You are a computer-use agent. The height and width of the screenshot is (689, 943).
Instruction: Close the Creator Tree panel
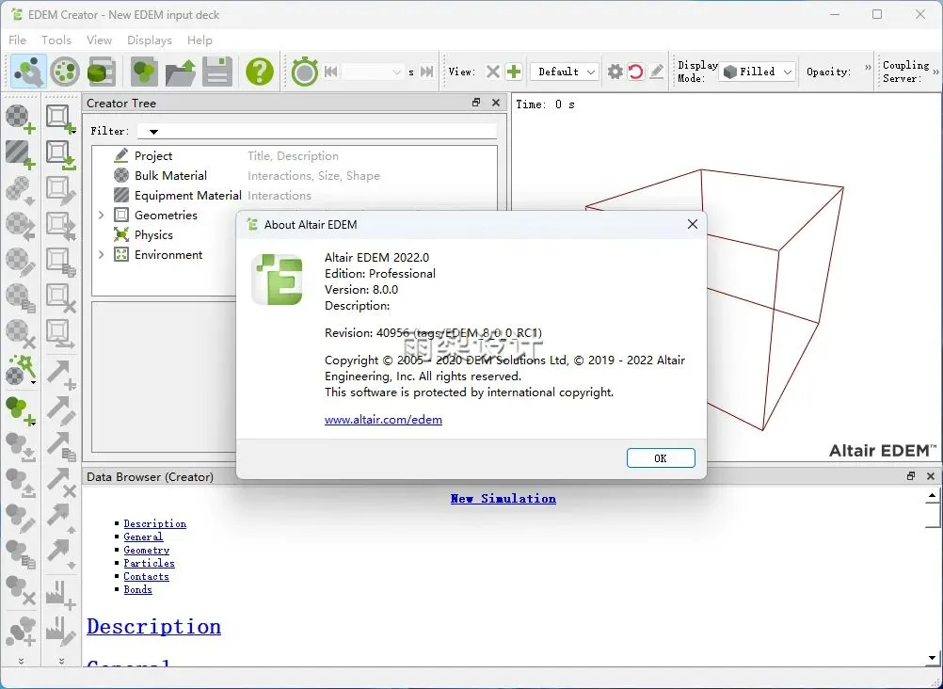tap(496, 103)
